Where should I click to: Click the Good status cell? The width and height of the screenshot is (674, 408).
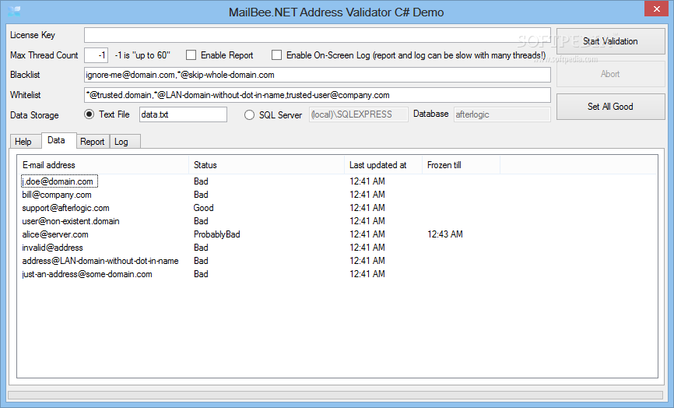point(203,208)
